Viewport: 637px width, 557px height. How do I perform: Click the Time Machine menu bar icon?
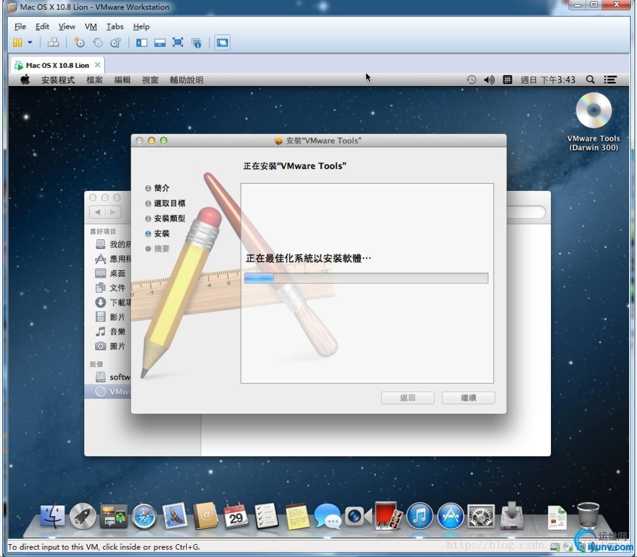pos(471,80)
